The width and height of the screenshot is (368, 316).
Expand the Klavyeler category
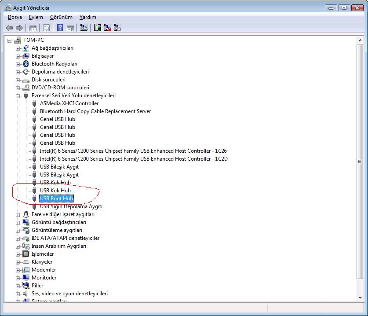[x=18, y=262]
